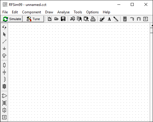Pick the wire drawing line tool
This screenshot has width=153, height=122.
[4, 41]
